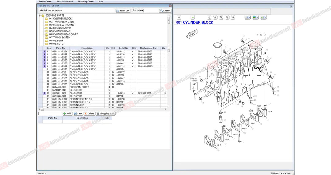
Task: Open the Search Center menu
Action: (x=45, y=2)
